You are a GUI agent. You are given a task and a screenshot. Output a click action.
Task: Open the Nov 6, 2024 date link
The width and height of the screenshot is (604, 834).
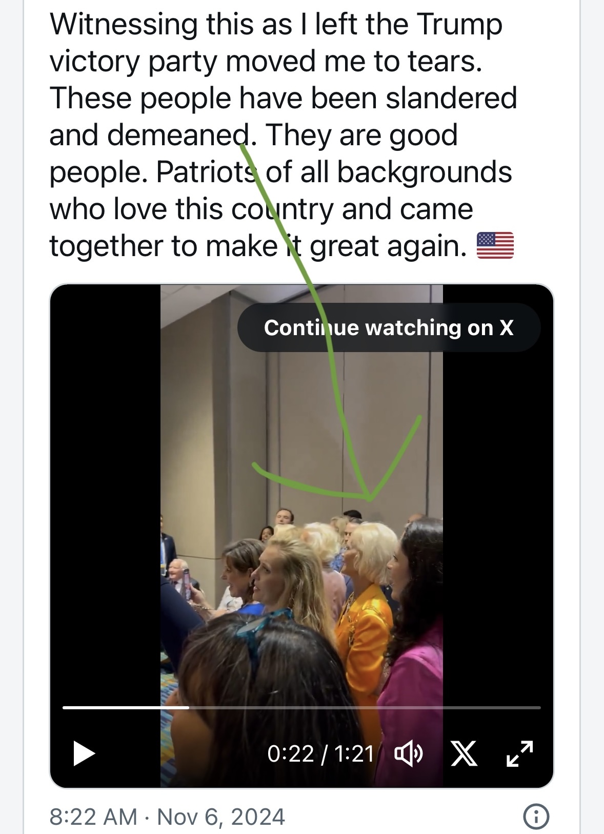pos(221,817)
